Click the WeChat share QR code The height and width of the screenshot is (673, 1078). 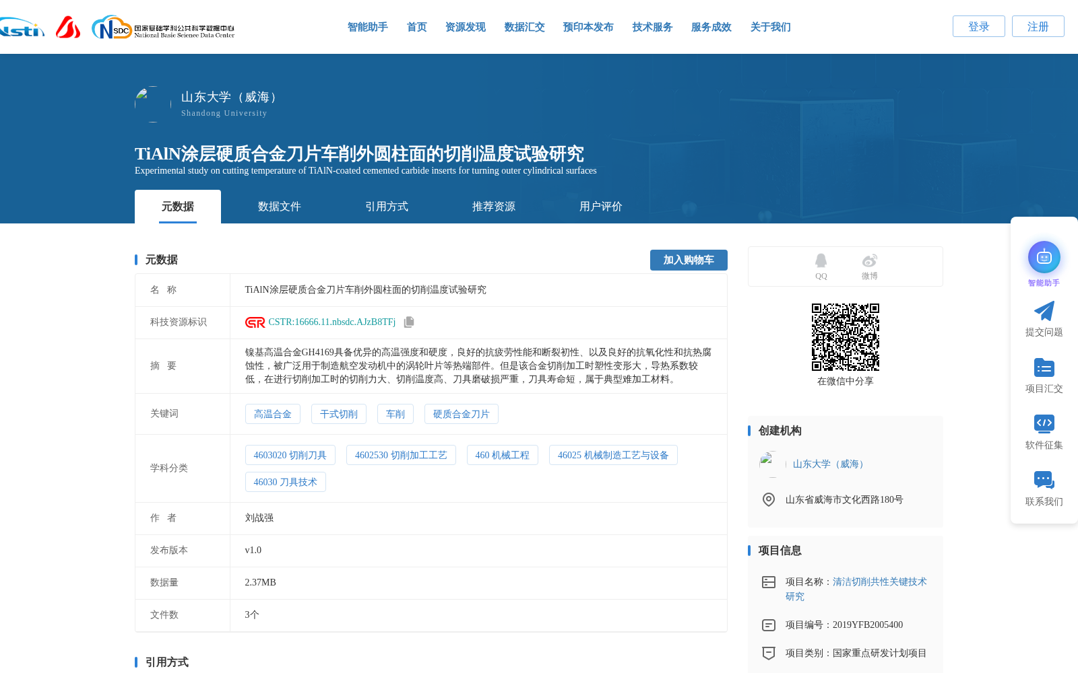click(x=845, y=337)
